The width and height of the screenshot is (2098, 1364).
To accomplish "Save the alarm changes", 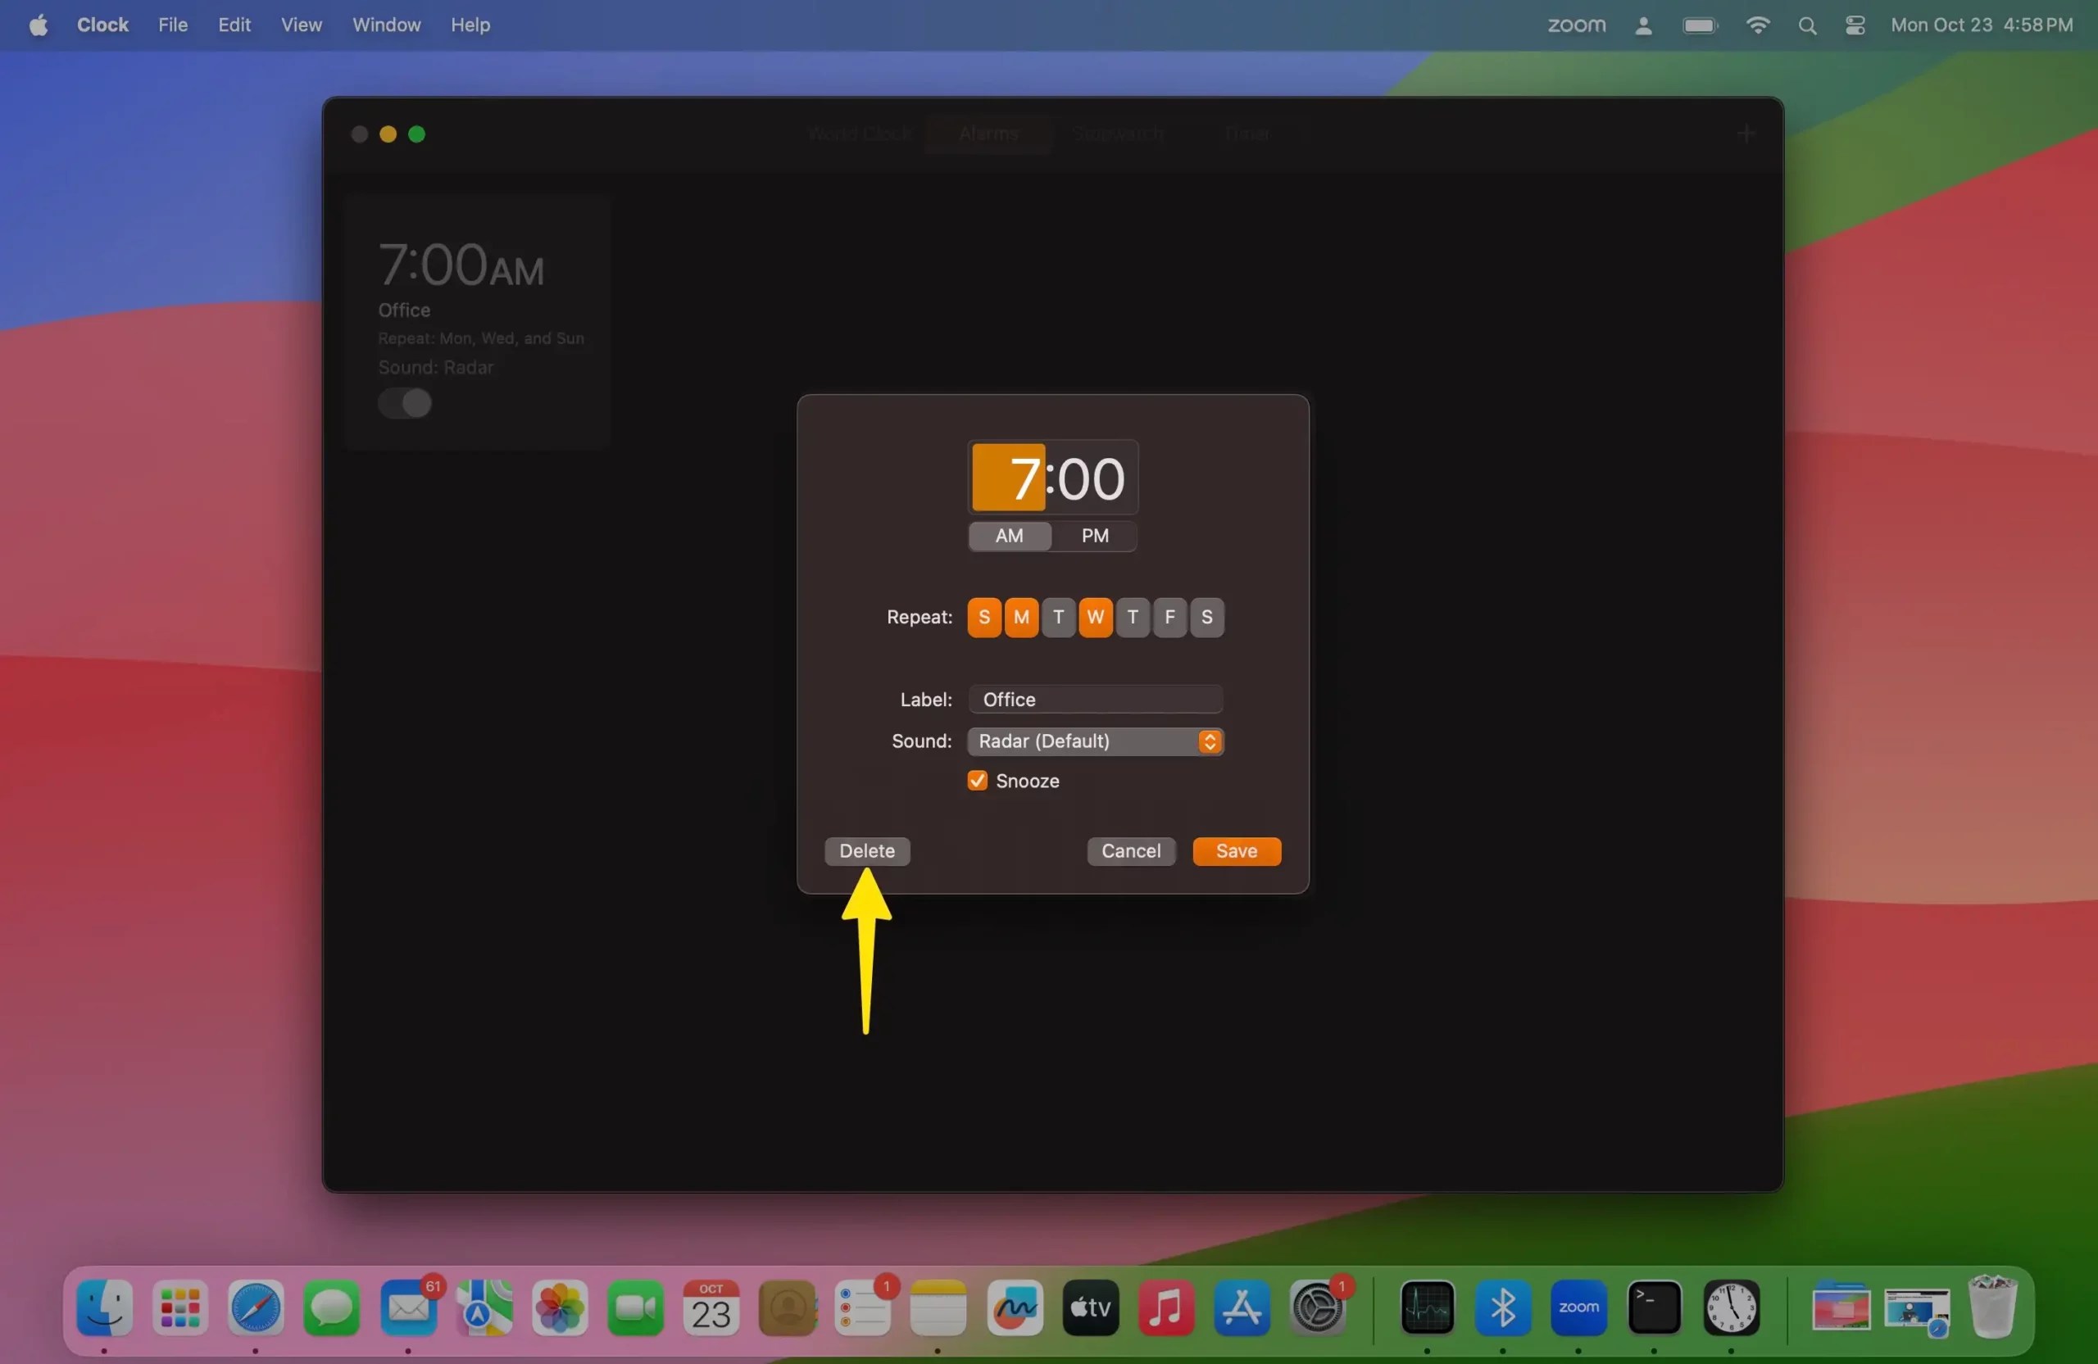I will pyautogui.click(x=1235, y=850).
